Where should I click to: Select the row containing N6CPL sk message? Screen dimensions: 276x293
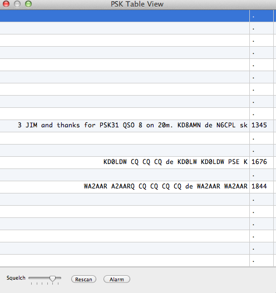point(138,126)
